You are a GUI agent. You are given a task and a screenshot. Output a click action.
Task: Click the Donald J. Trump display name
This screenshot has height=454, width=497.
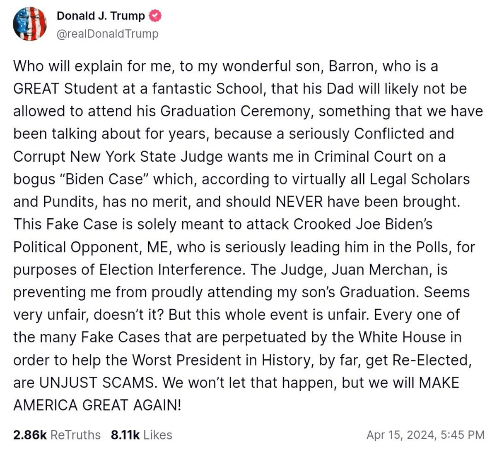(x=101, y=16)
